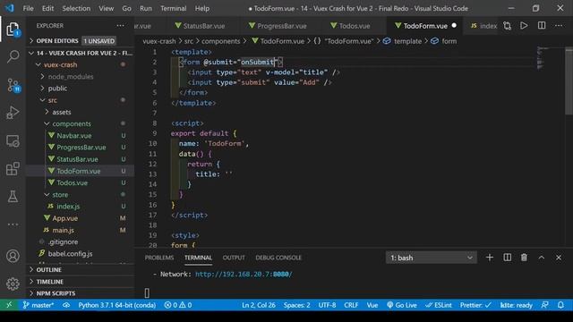Open the Selection menu
The width and height of the screenshot is (573, 322).
coord(76,8)
